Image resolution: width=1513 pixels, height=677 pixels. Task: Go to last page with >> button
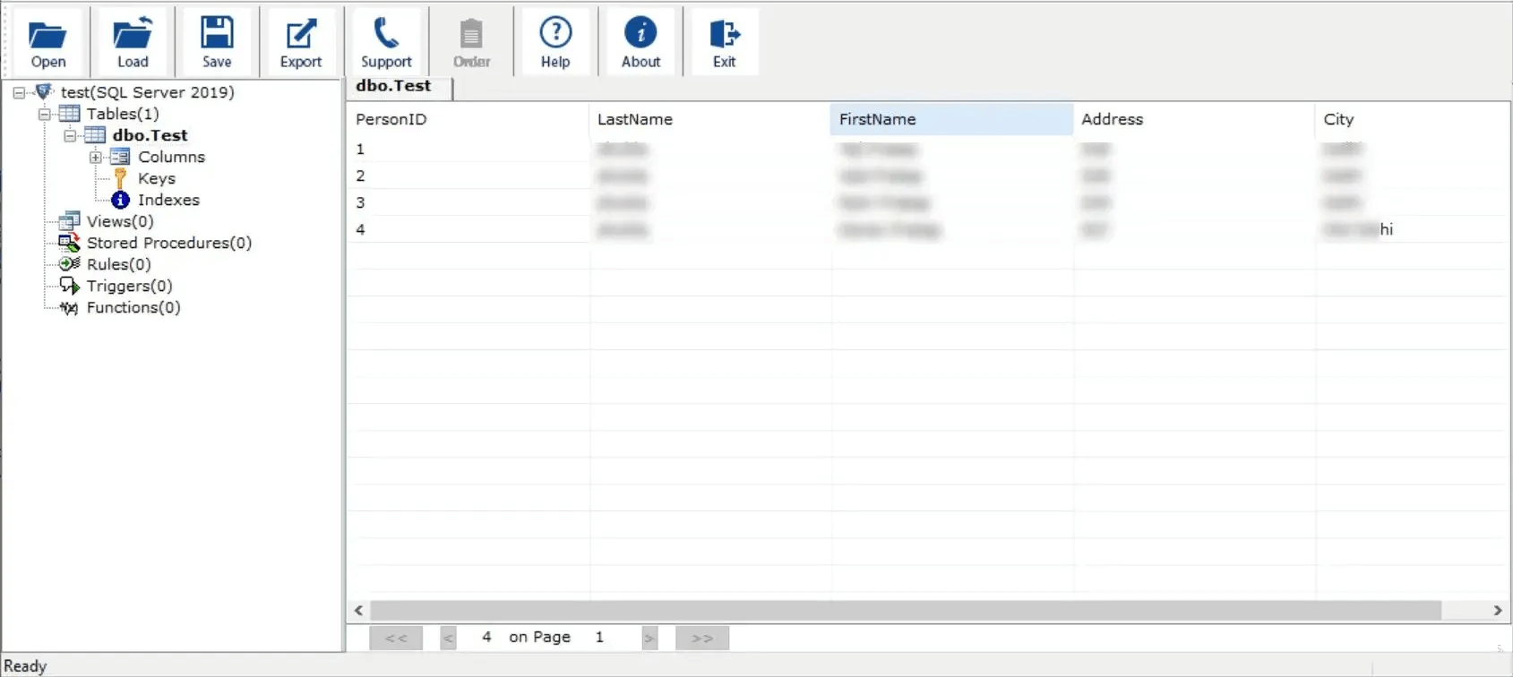[701, 638]
